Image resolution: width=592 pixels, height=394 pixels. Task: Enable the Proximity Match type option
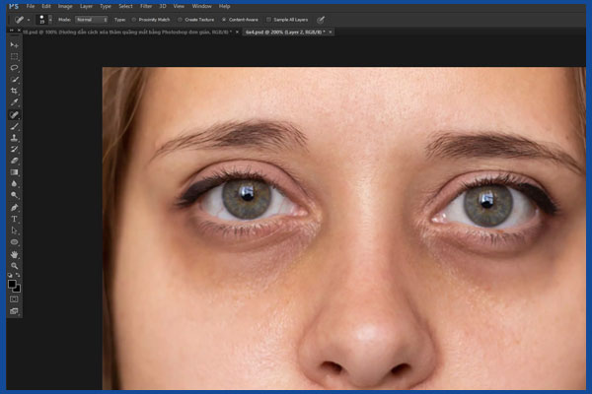pyautogui.click(x=134, y=19)
